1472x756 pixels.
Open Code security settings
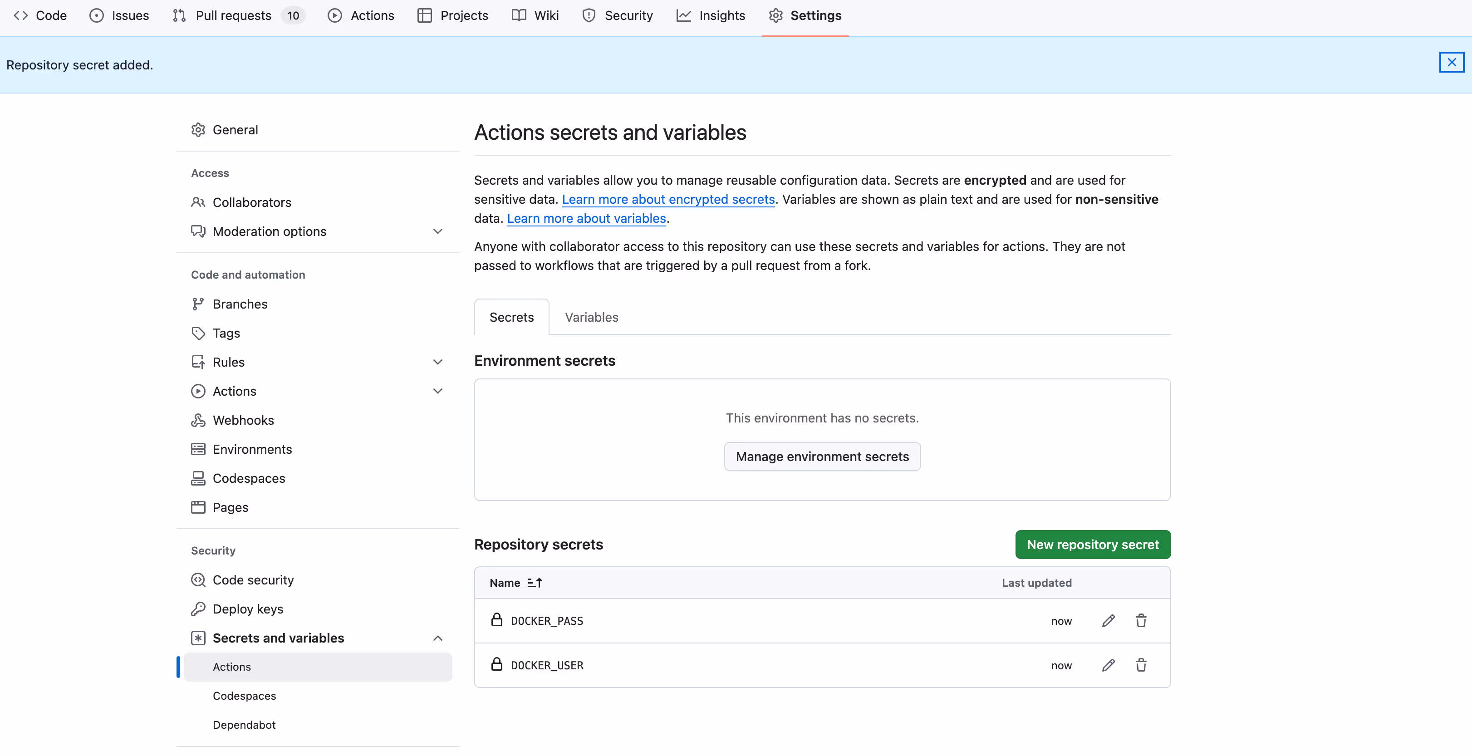click(x=318, y=580)
